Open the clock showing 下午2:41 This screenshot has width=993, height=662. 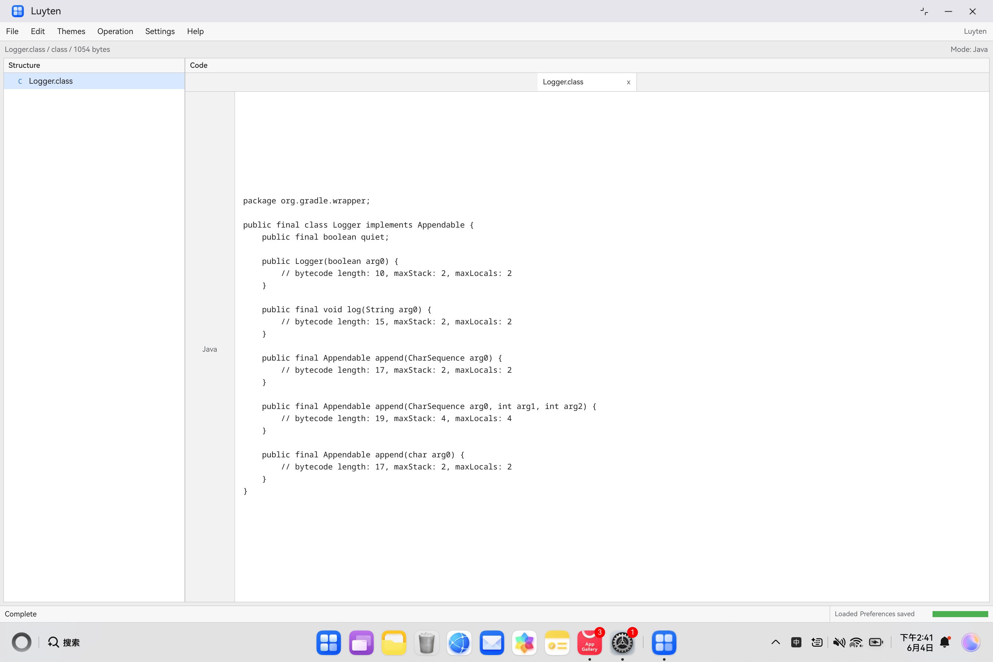[916, 642]
